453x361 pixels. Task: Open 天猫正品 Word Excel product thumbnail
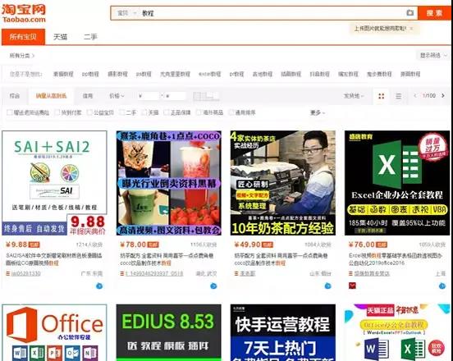click(x=397, y=332)
